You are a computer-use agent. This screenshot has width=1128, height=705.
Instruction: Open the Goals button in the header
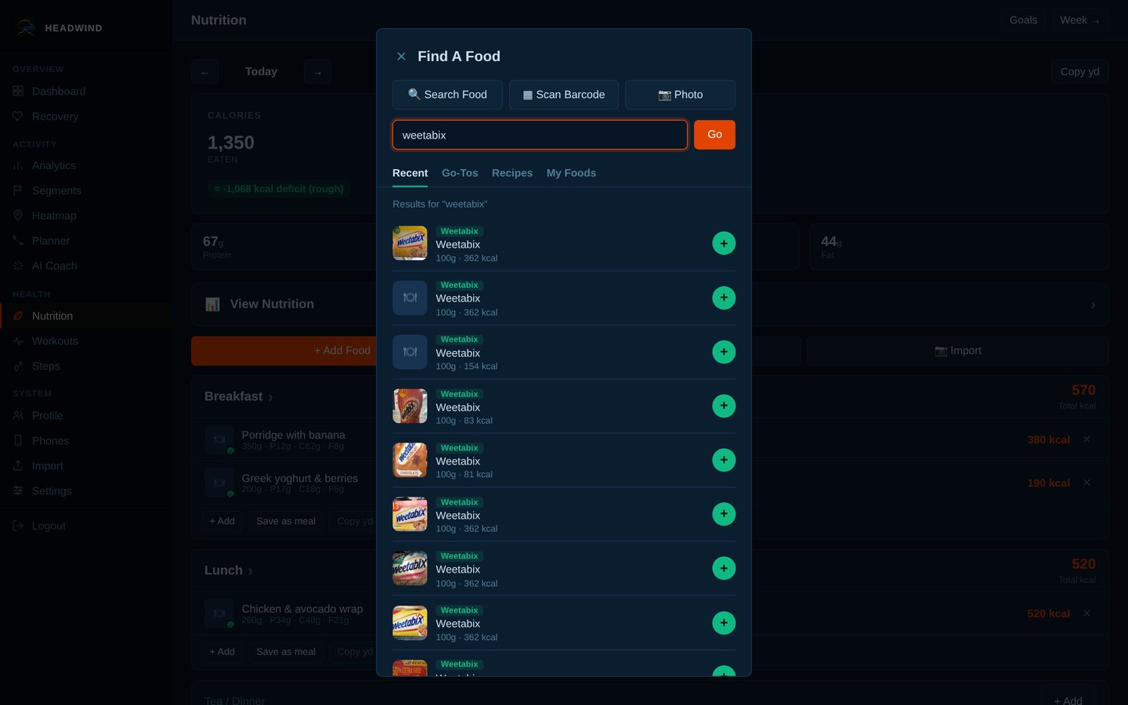[1023, 20]
